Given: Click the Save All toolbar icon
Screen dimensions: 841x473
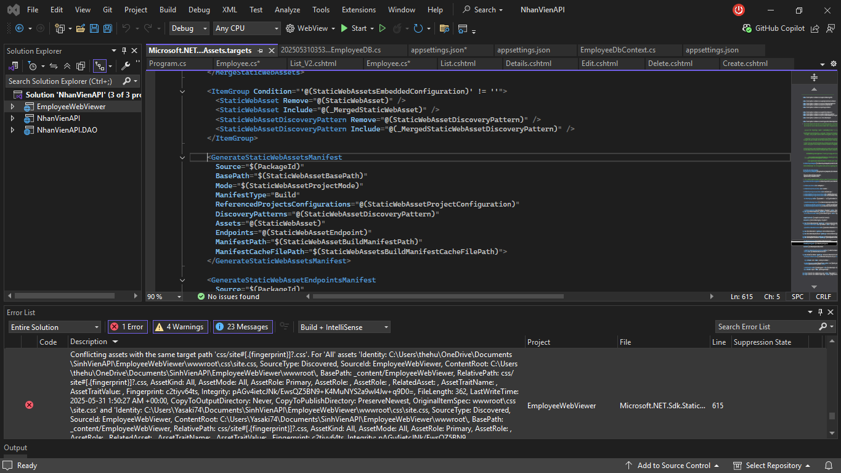Looking at the screenshot, I should (107, 28).
